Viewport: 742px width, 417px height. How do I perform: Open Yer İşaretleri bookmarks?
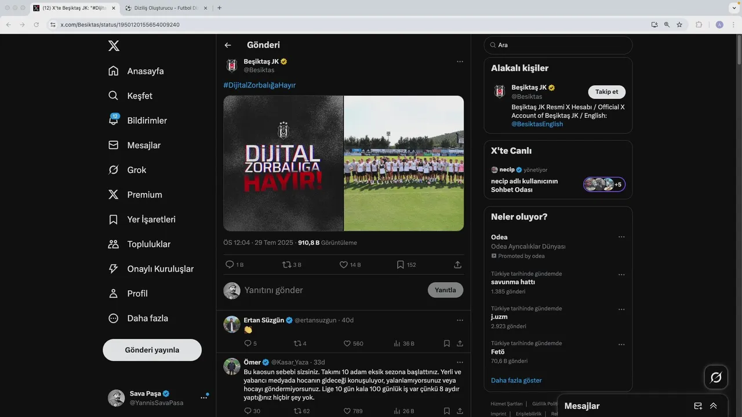[x=142, y=220]
